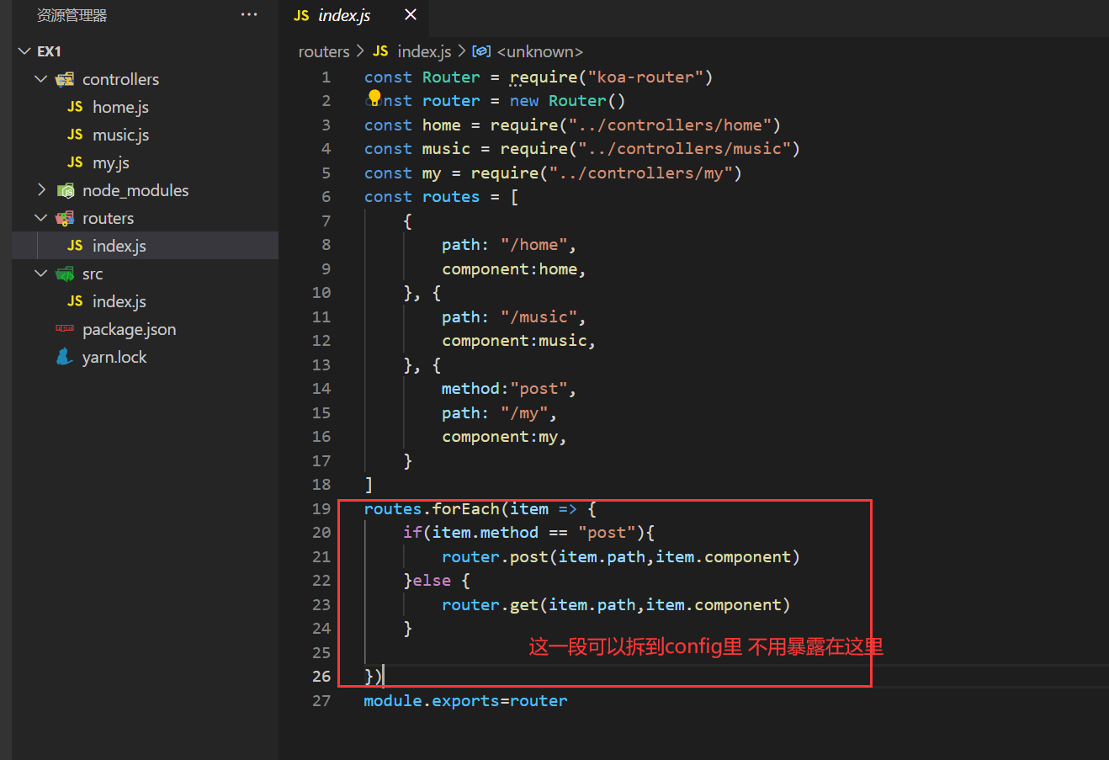1109x760 pixels.
Task: Click the JS icon beside my.js
Action: [x=75, y=162]
